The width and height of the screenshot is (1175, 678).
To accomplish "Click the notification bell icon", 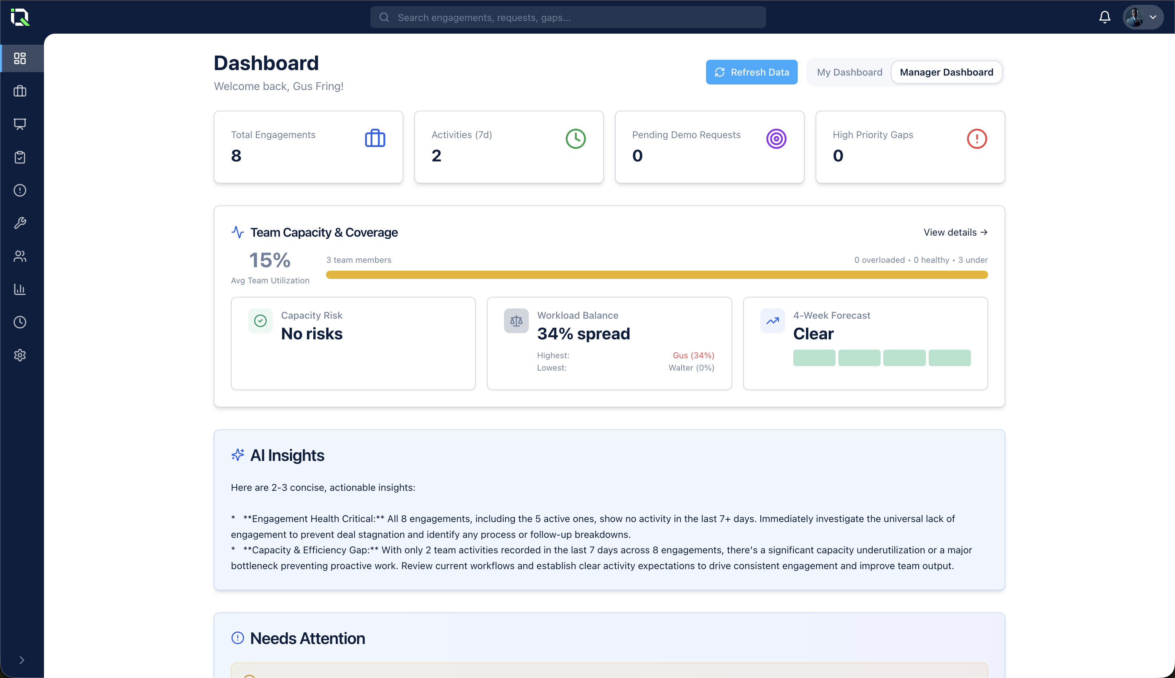I will click(x=1105, y=17).
